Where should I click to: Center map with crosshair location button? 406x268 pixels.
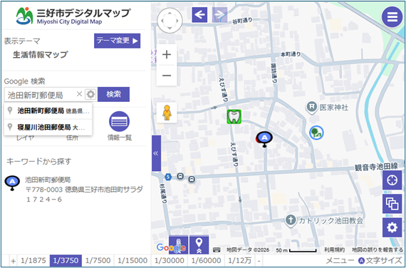392,180
